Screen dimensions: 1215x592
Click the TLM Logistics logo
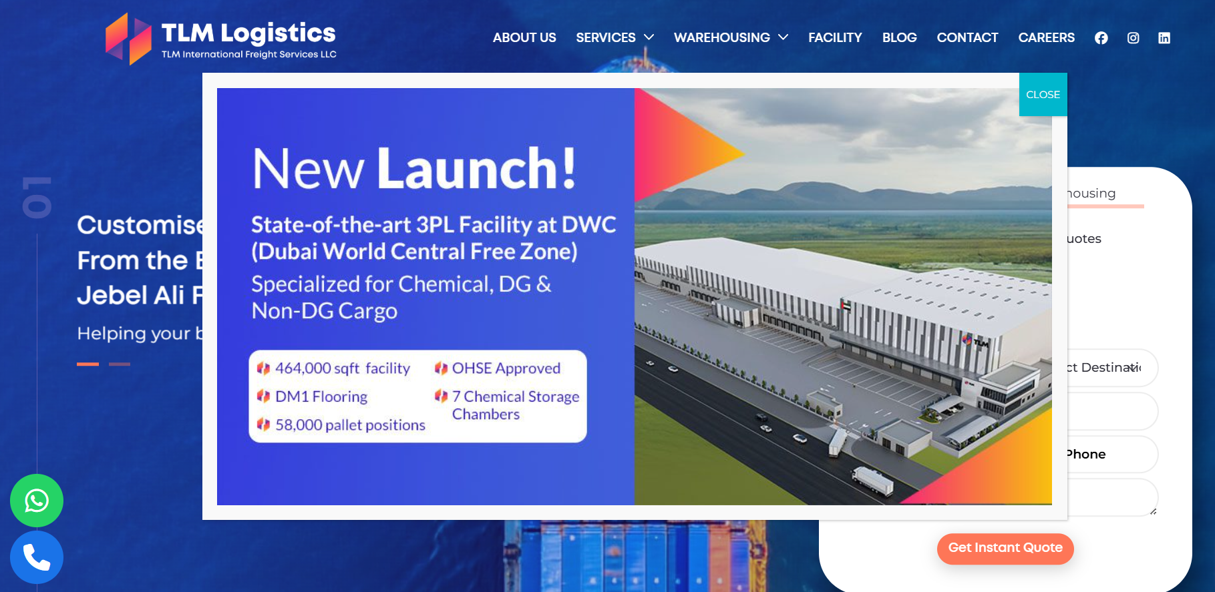[x=221, y=39]
